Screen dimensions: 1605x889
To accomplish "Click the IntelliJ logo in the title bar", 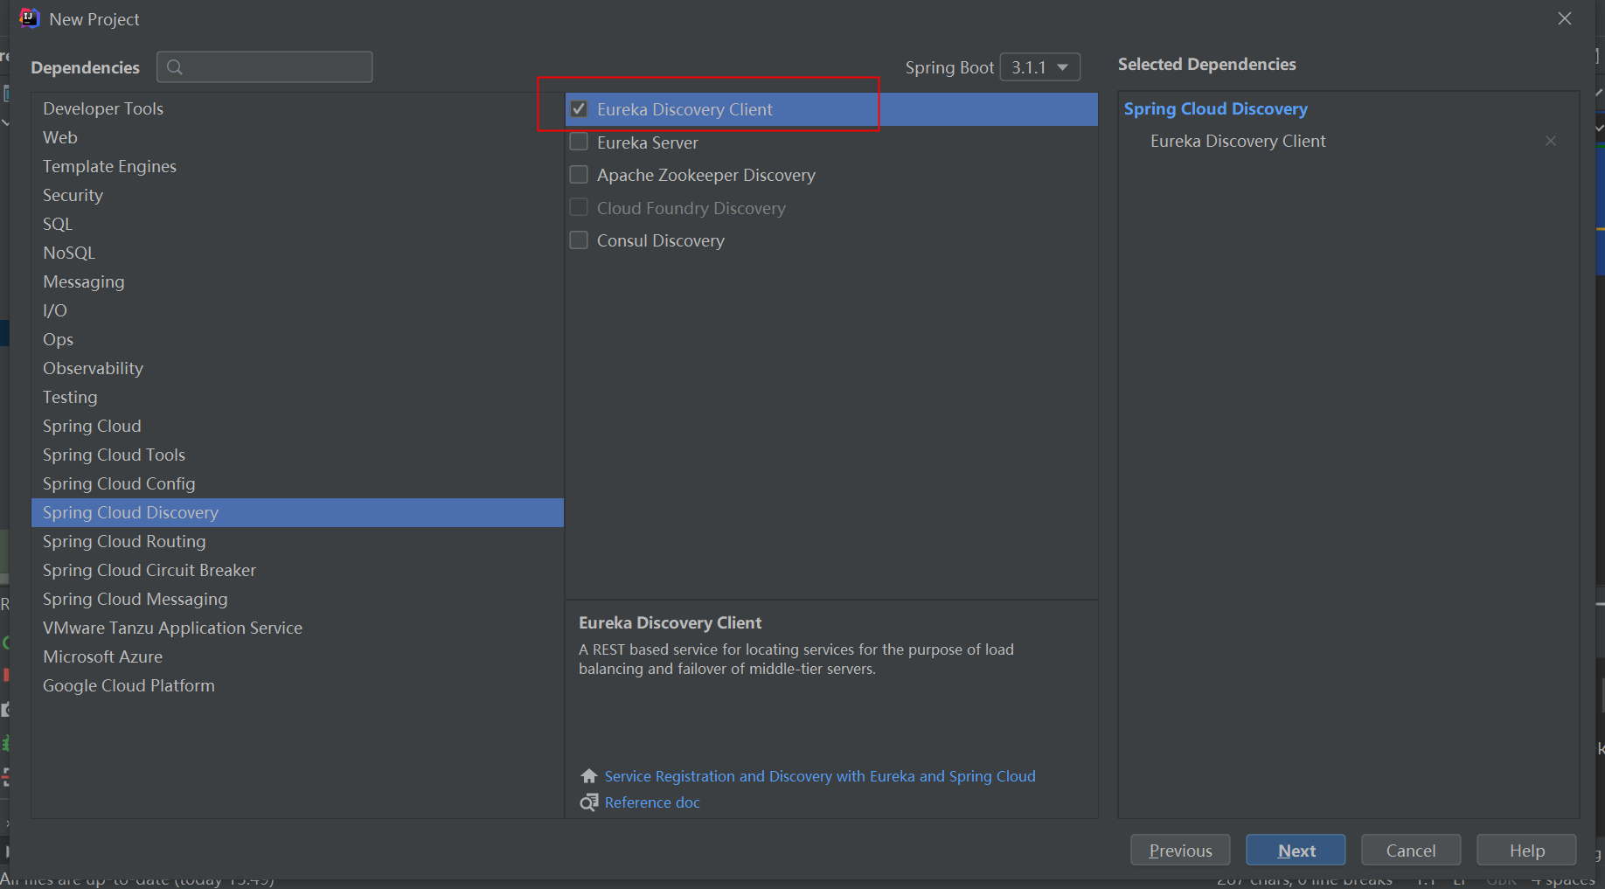I will (x=30, y=18).
